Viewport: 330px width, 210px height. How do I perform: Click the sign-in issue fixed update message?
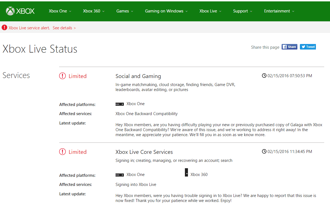pyautogui.click(x=216, y=198)
